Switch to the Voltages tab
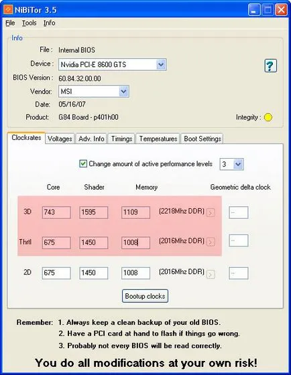This screenshot has width=291, height=375. click(x=60, y=139)
